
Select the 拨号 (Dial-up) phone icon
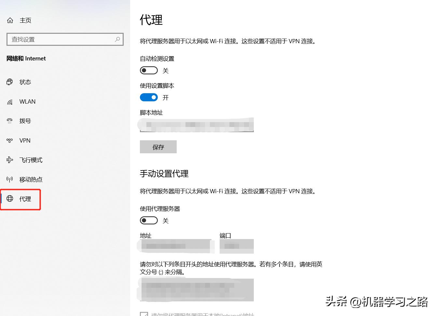(x=10, y=121)
